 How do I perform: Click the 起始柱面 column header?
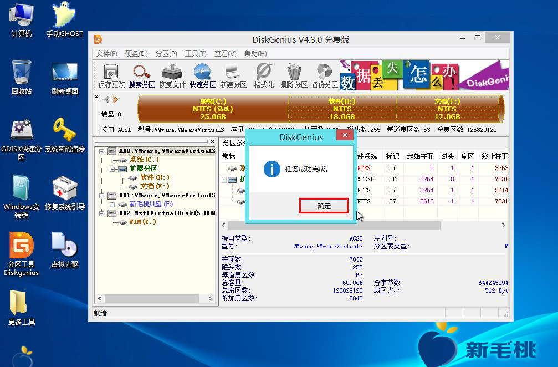click(x=420, y=156)
